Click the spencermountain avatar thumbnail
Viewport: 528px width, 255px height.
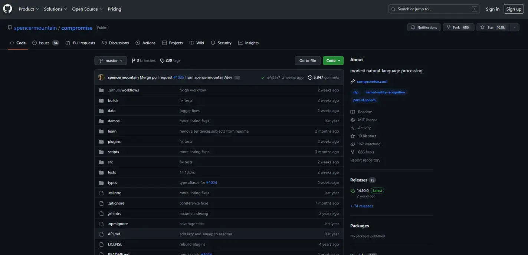pos(101,77)
